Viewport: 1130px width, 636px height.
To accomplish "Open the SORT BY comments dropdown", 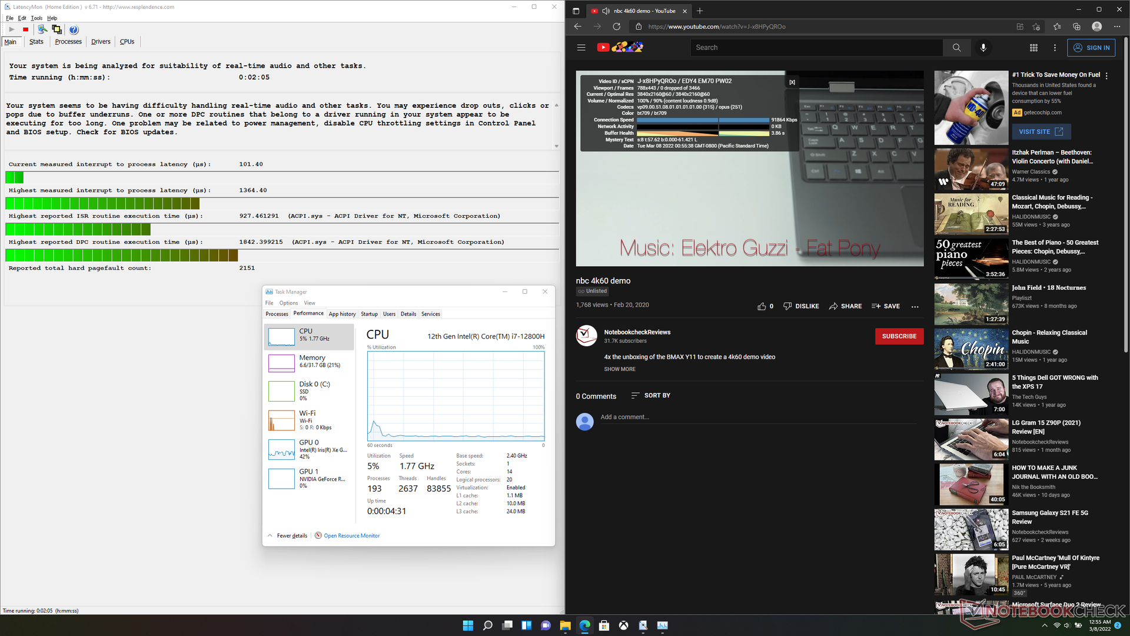I will (x=651, y=396).
